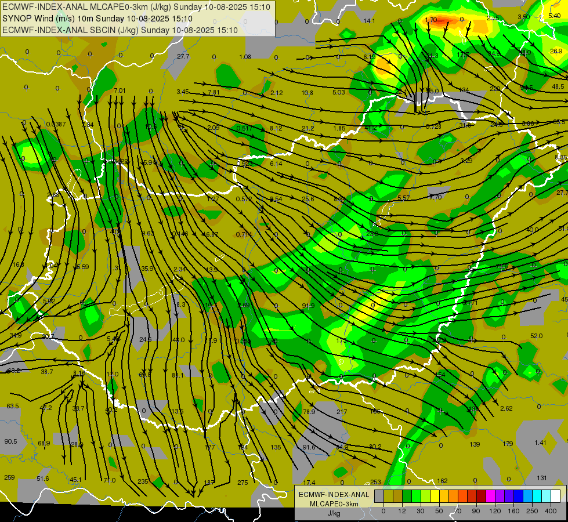Click legend tick value 12
This screenshot has width=568, height=522.
(x=402, y=511)
